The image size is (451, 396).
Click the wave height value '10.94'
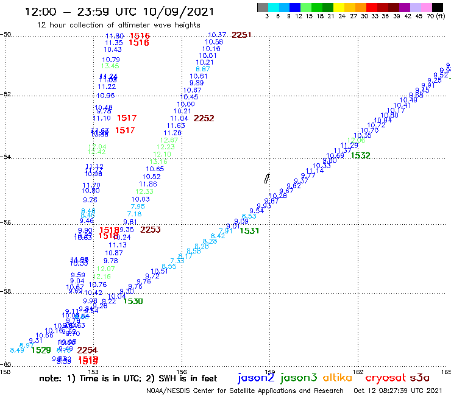click(x=383, y=121)
